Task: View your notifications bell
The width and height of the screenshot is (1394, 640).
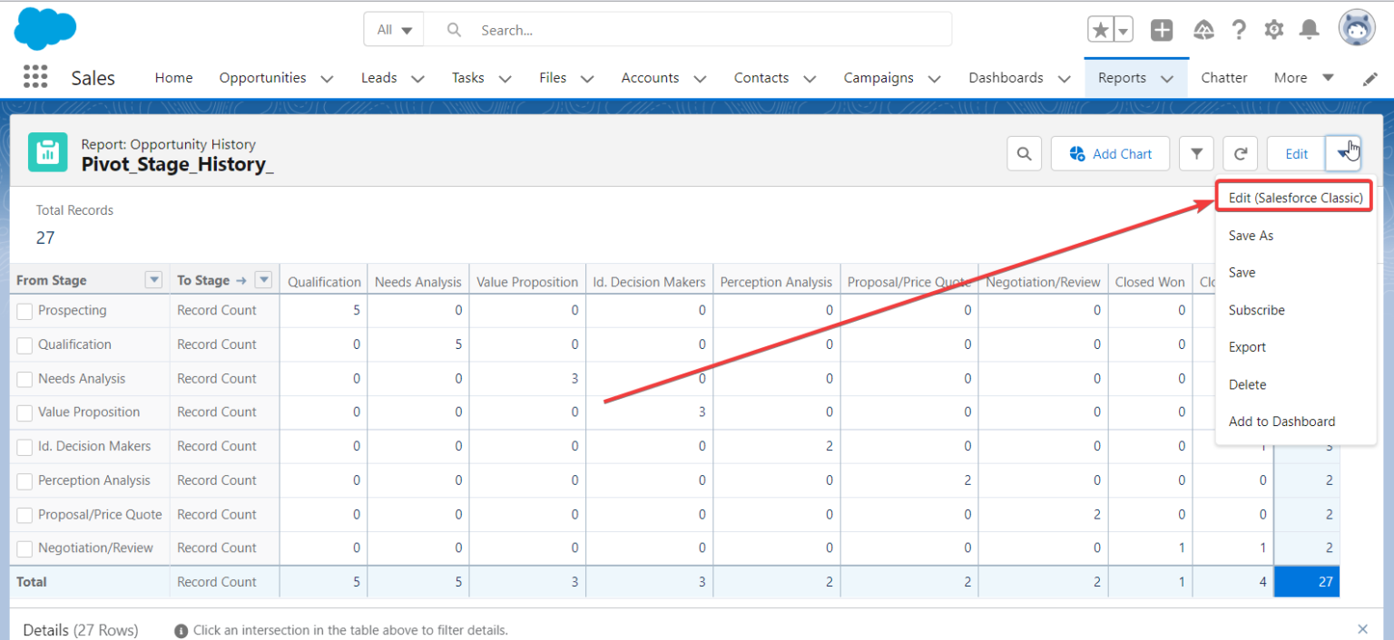Action: pos(1309,29)
